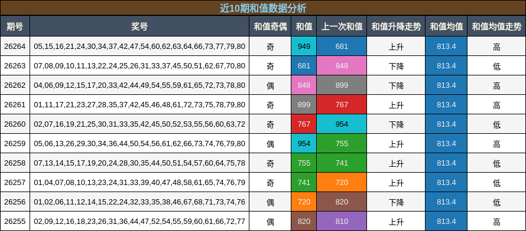
Task: Click the 奇 parity cell in row 26264
Action: [x=270, y=47]
